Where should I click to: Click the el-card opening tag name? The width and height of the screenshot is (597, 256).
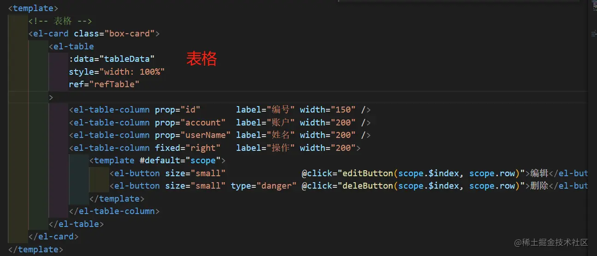51,34
